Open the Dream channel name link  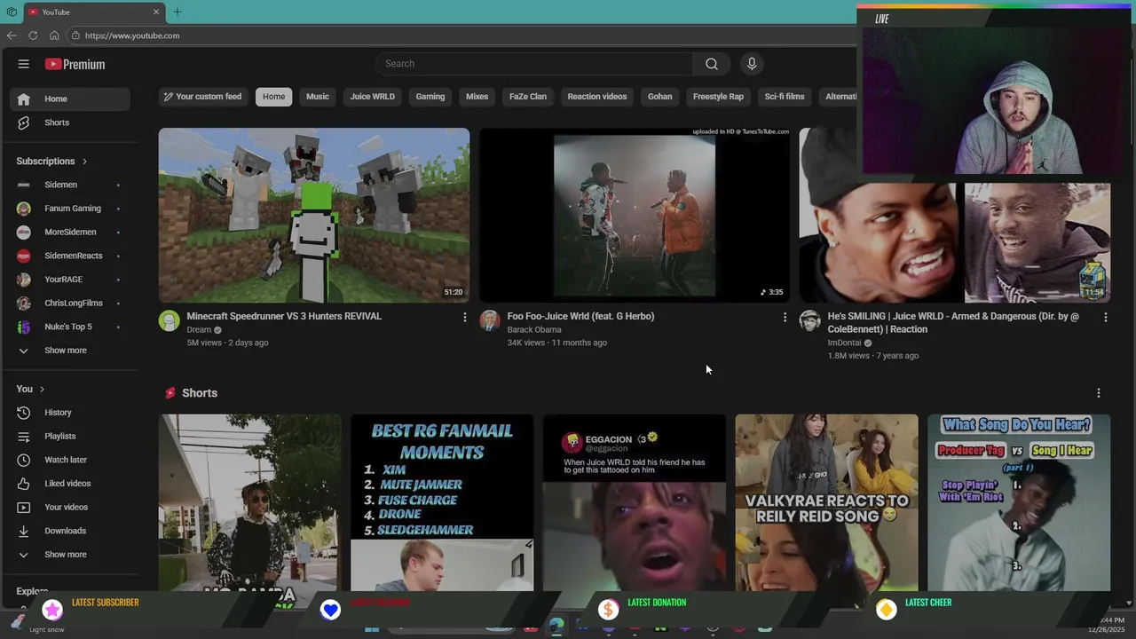click(199, 330)
